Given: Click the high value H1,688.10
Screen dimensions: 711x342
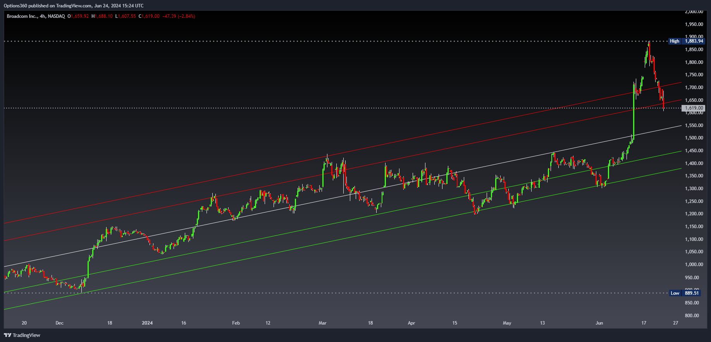Looking at the screenshot, I should point(102,16).
